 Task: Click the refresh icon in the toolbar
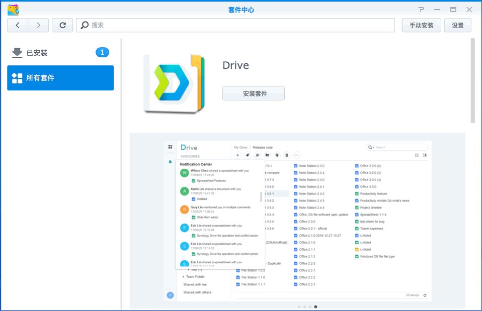click(62, 25)
